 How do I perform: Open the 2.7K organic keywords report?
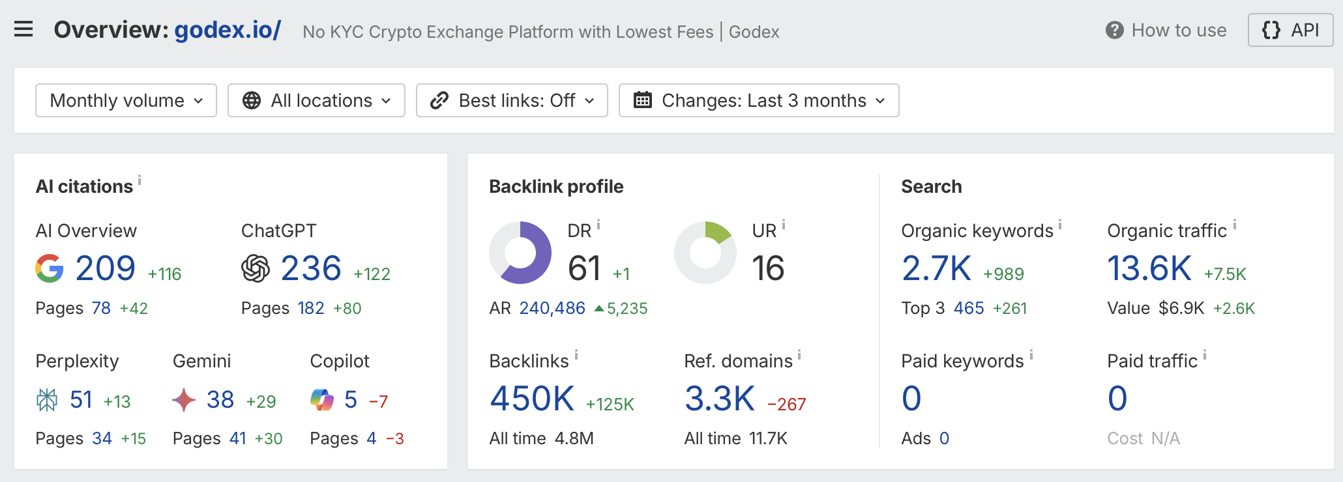coord(937,268)
